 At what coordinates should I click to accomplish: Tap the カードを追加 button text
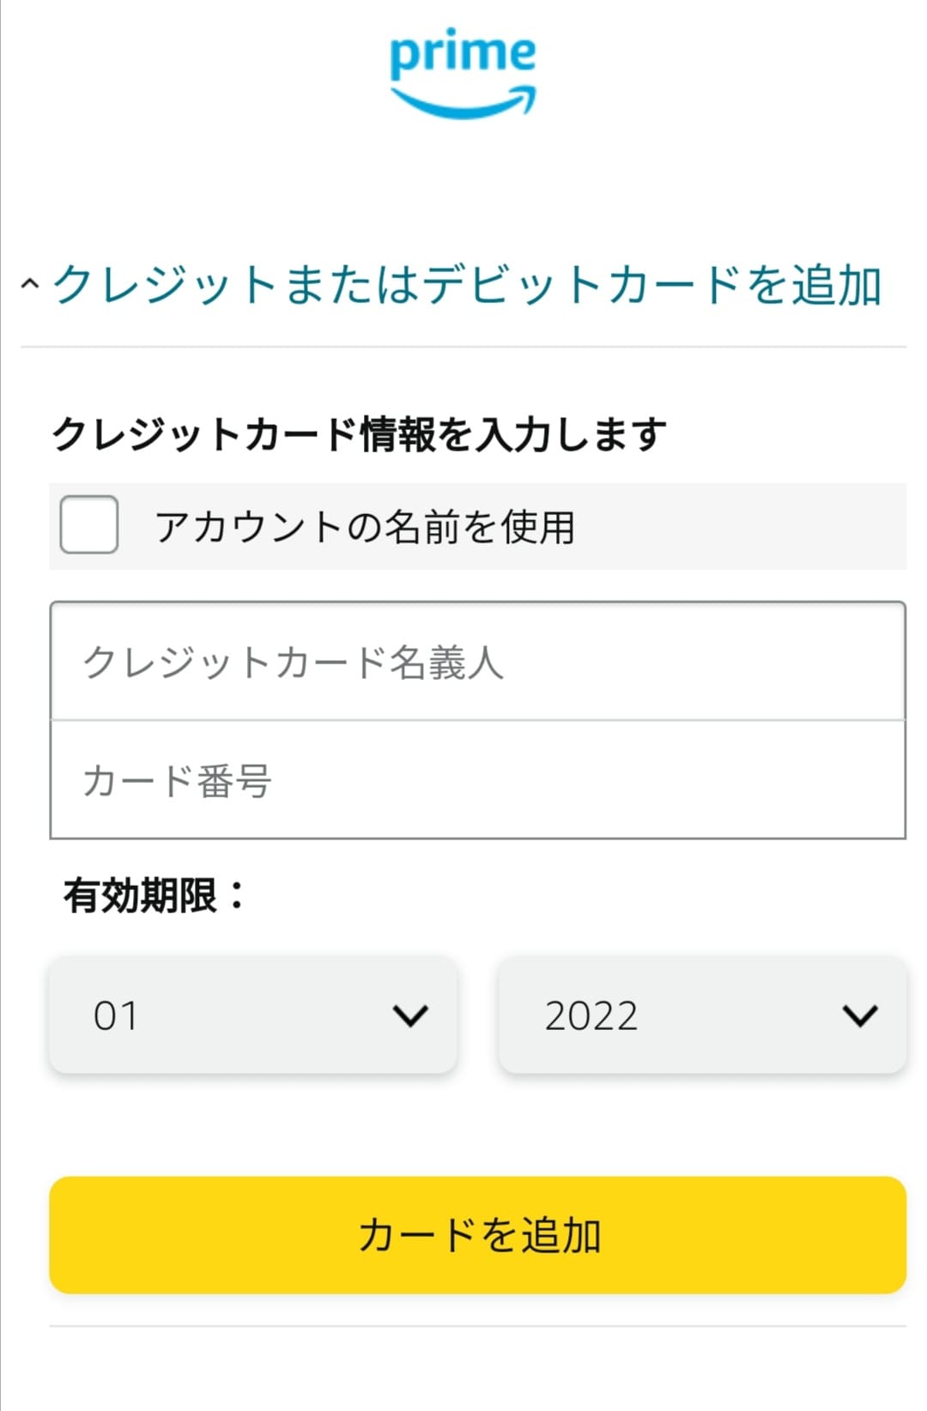click(x=480, y=1235)
